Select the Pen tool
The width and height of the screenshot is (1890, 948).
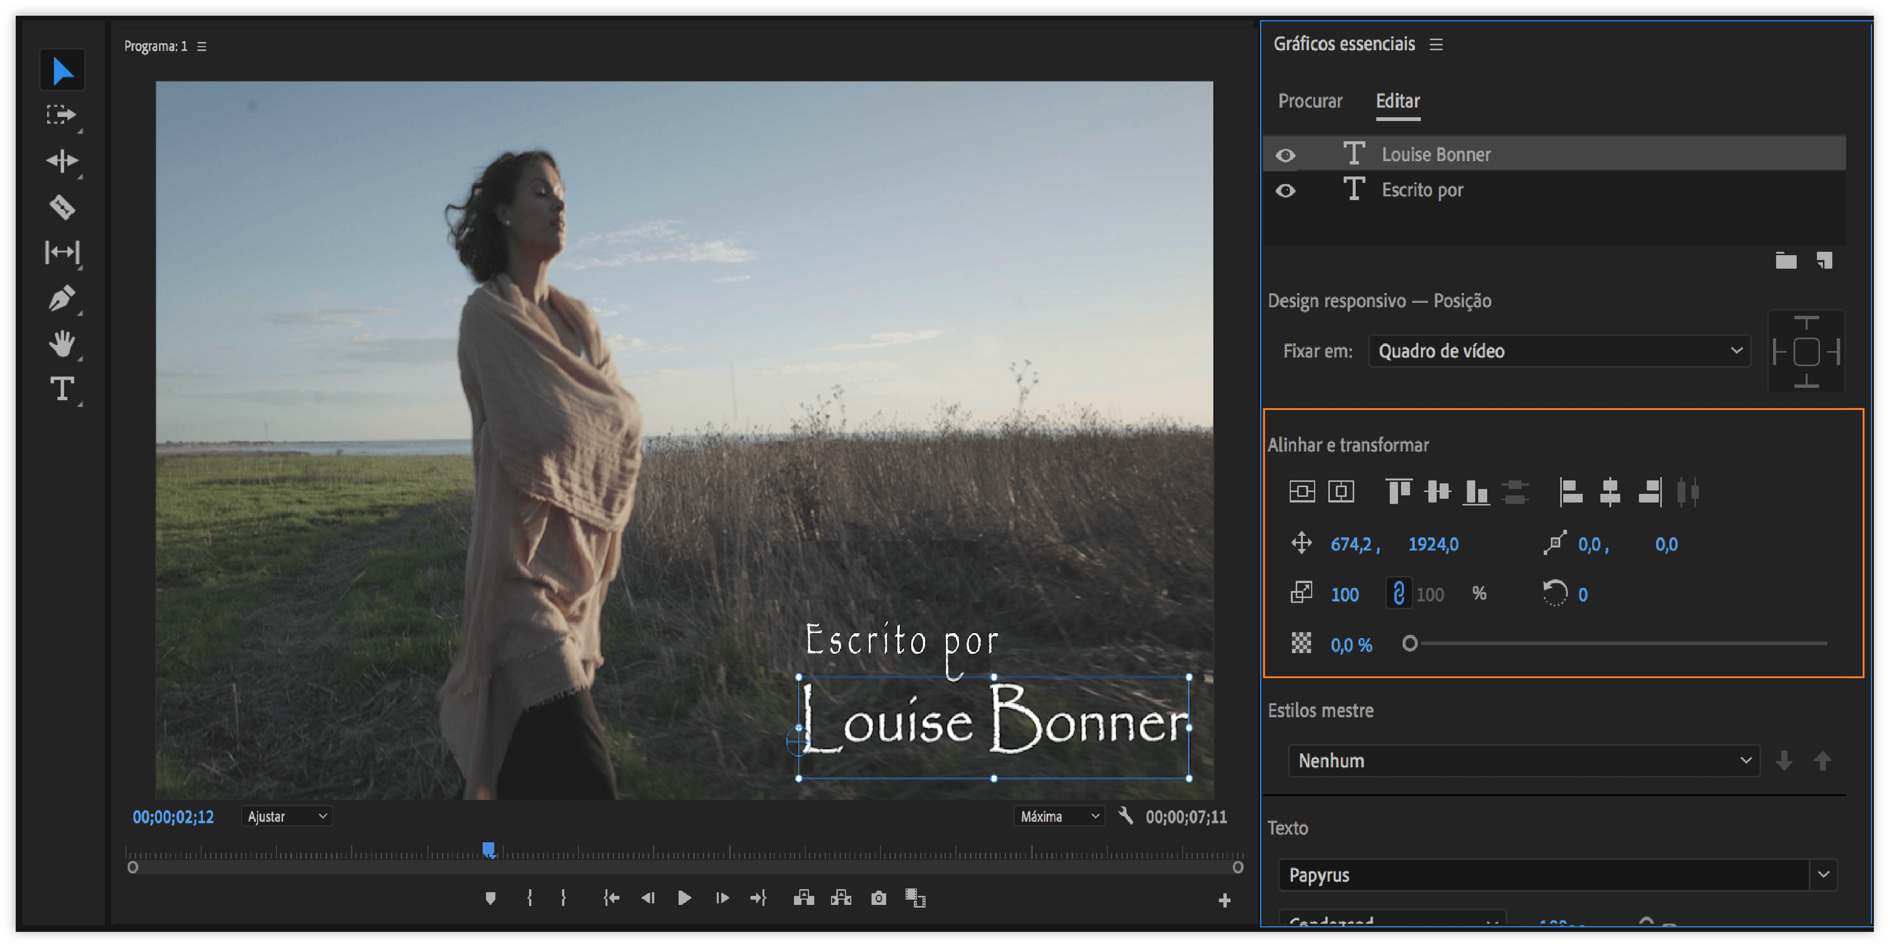click(61, 299)
